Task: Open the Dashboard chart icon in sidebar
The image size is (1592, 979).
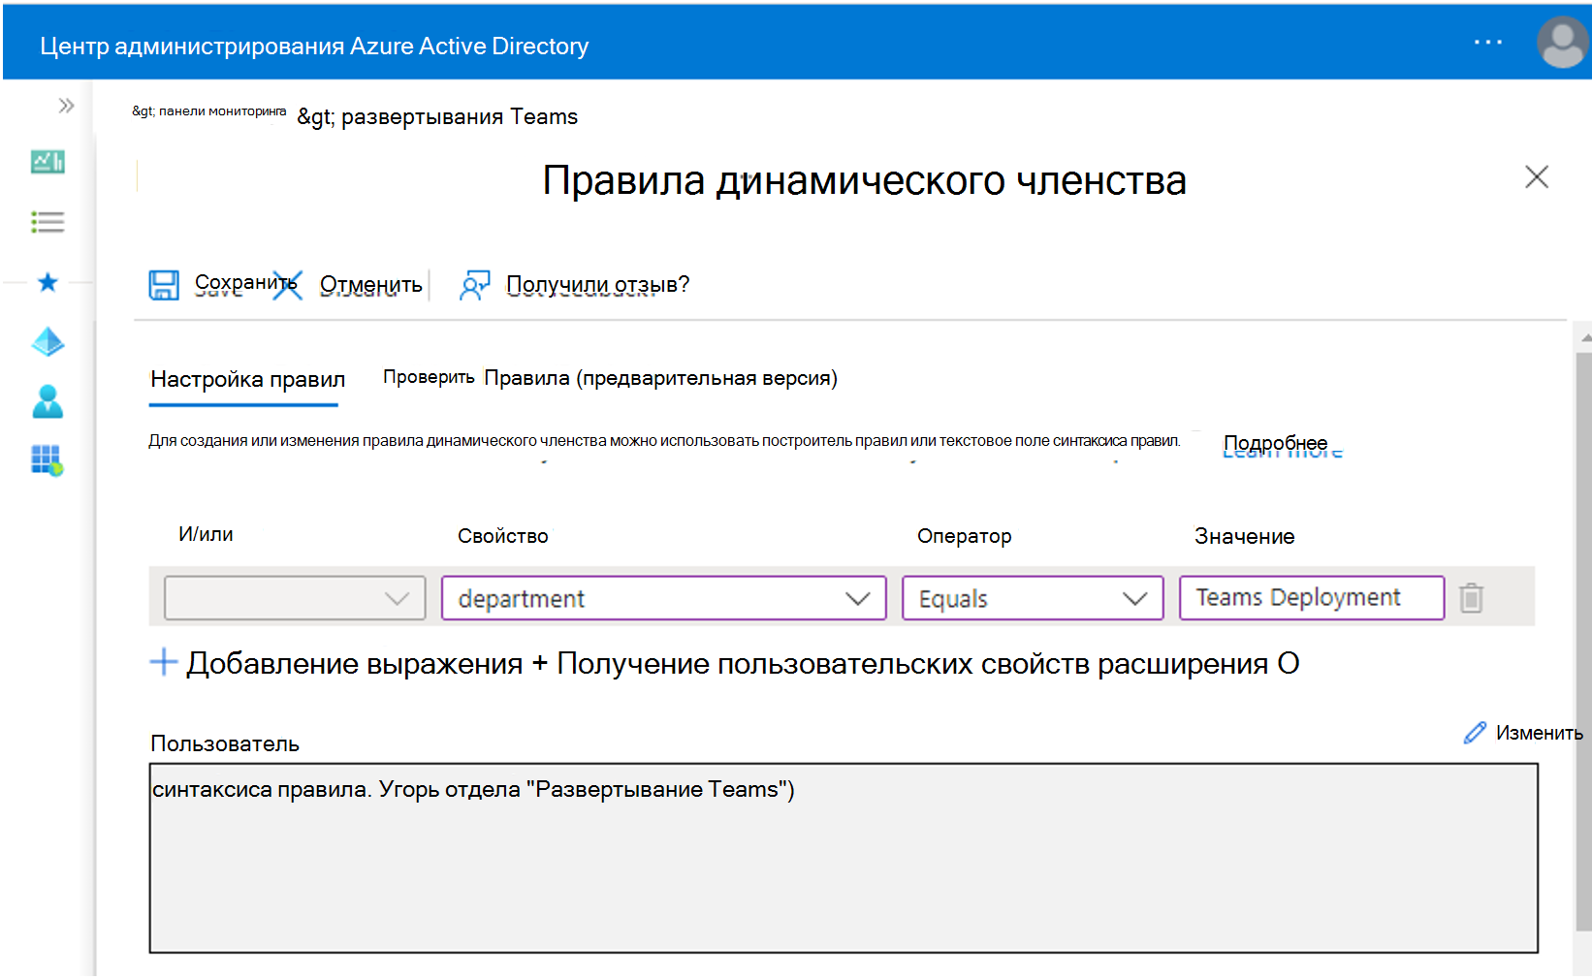Action: (x=48, y=162)
